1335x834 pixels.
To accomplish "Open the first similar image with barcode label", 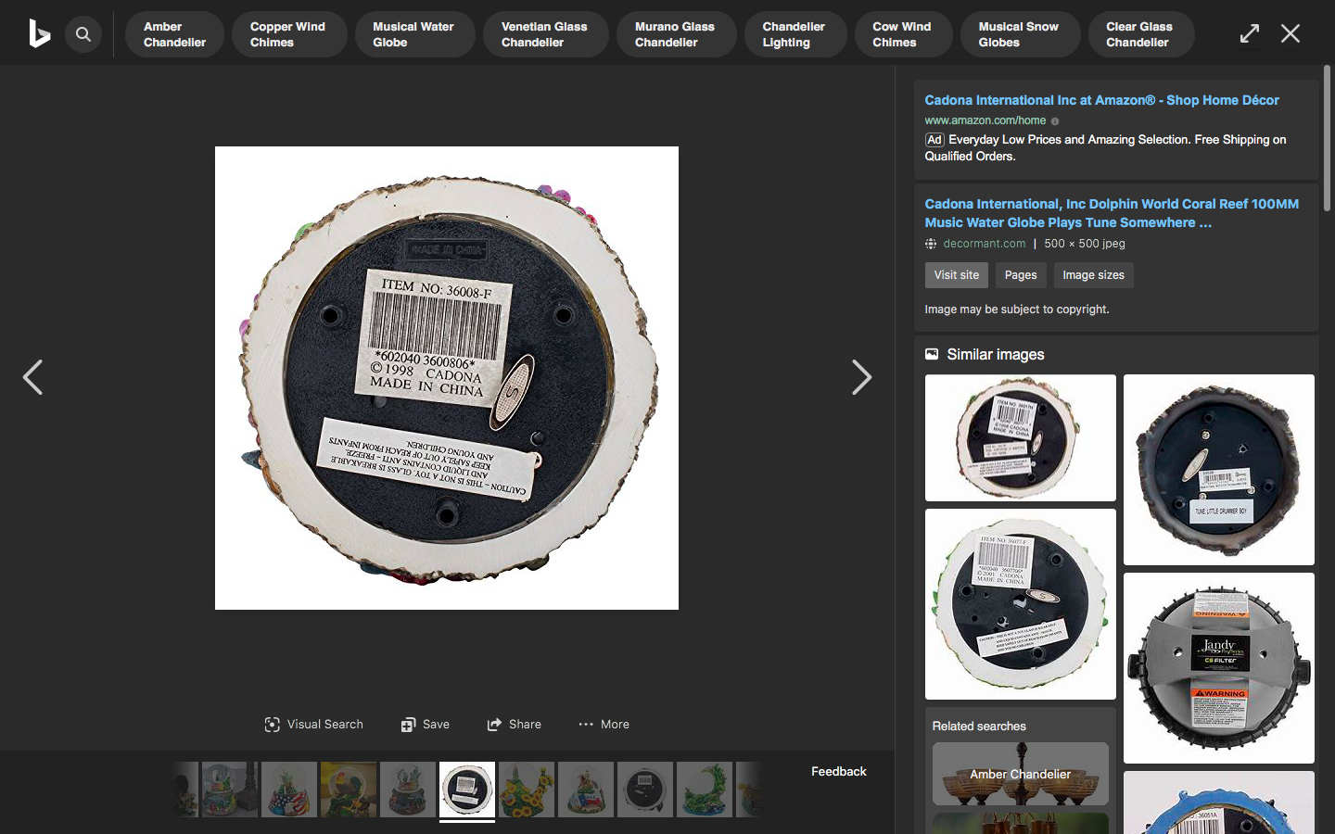I will pyautogui.click(x=1021, y=437).
